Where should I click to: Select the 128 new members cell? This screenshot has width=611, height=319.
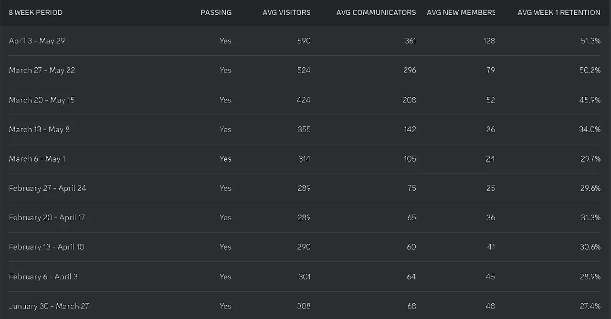pyautogui.click(x=489, y=41)
